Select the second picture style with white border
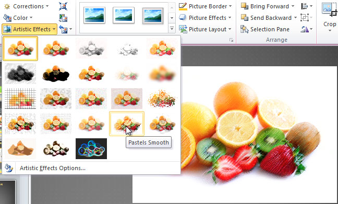This screenshot has height=204, width=338. click(124, 15)
